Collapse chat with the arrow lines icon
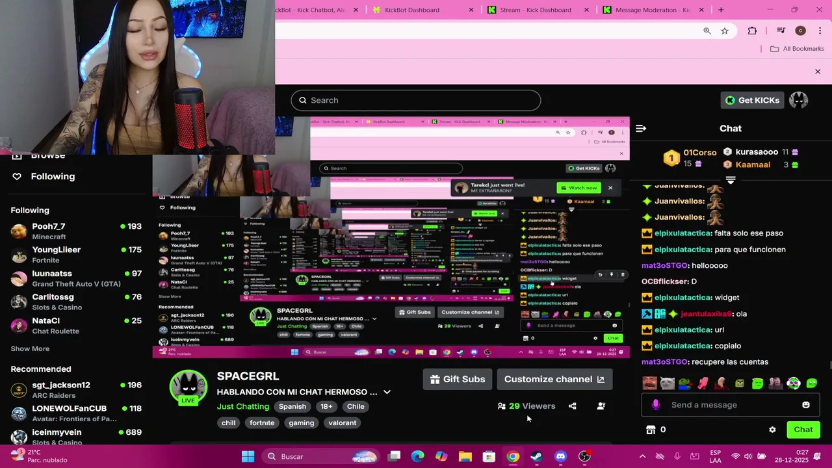The width and height of the screenshot is (832, 468). coord(641,129)
